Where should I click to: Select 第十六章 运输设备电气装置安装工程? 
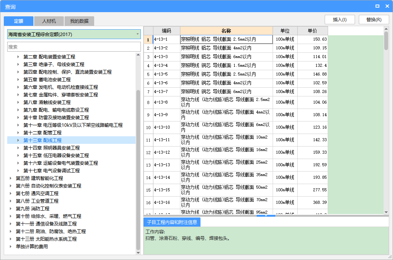(61, 163)
